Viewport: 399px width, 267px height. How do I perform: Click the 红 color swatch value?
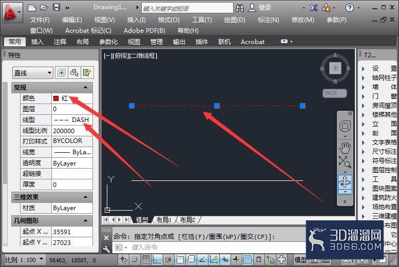pyautogui.click(x=72, y=98)
